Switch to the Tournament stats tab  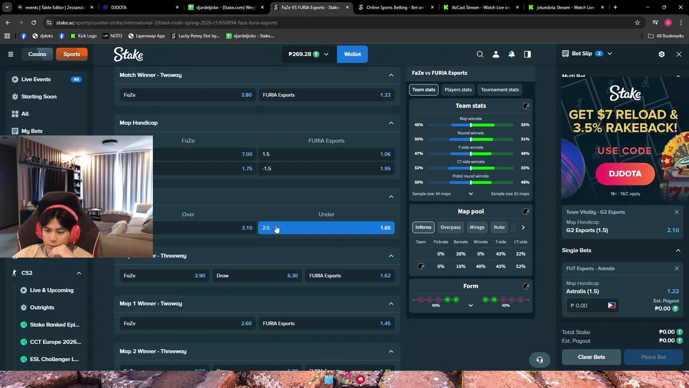point(500,89)
